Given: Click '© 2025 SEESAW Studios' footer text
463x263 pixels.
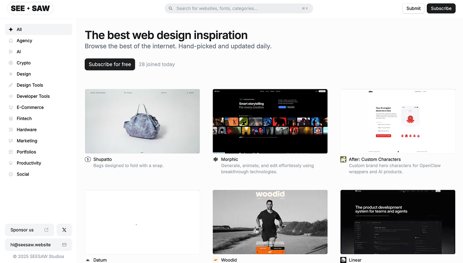Looking at the screenshot, I should tap(38, 257).
